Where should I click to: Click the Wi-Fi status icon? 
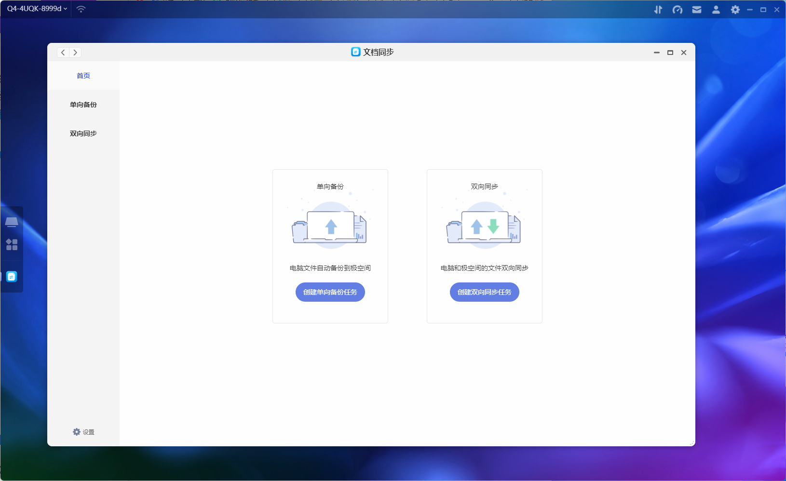pyautogui.click(x=81, y=9)
